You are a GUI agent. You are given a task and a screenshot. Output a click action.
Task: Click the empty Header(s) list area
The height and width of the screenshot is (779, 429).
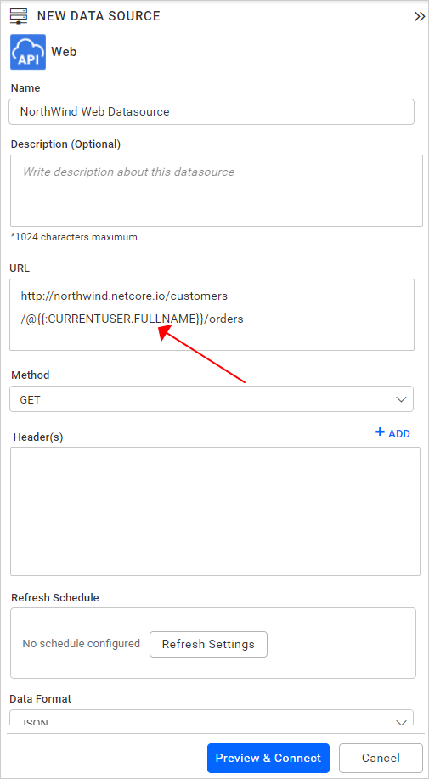coord(215,511)
